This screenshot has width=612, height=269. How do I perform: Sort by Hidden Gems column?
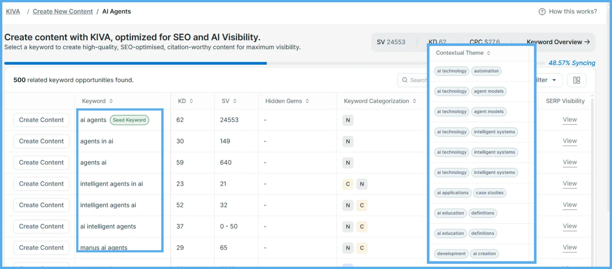(x=307, y=101)
